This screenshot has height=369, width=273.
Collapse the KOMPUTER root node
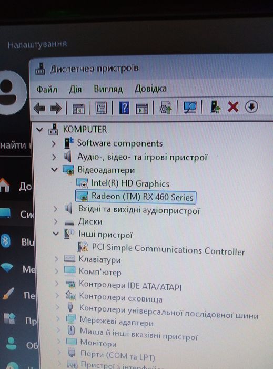click(x=39, y=130)
